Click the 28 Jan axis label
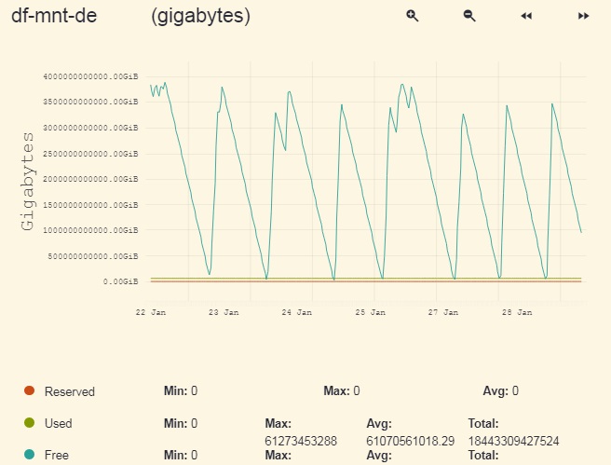Image resolution: width=611 pixels, height=465 pixels. point(517,312)
